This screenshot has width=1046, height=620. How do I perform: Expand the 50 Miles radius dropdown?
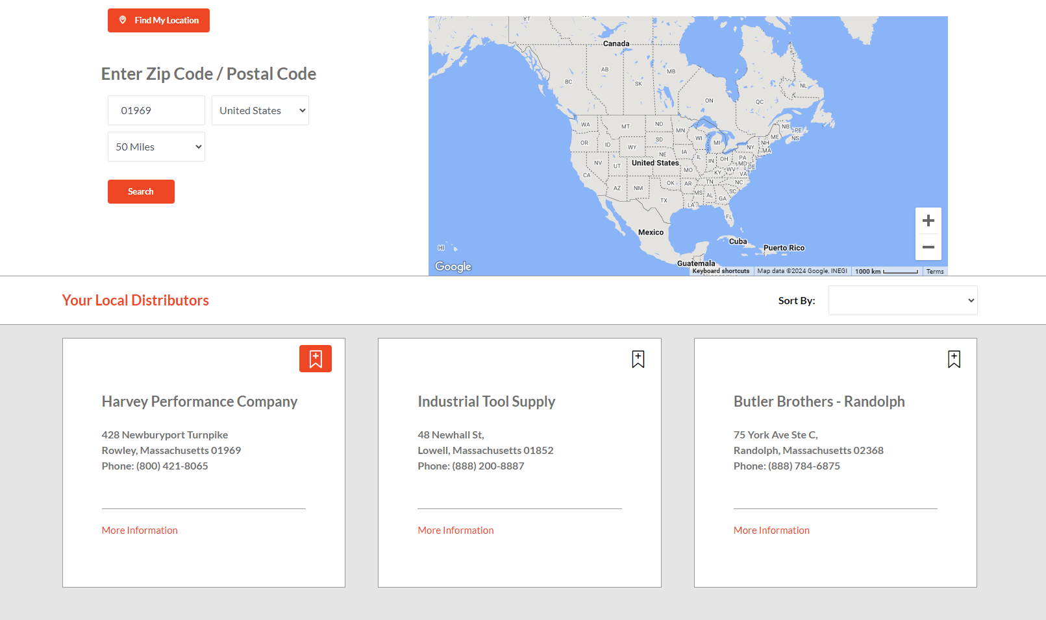tap(156, 147)
